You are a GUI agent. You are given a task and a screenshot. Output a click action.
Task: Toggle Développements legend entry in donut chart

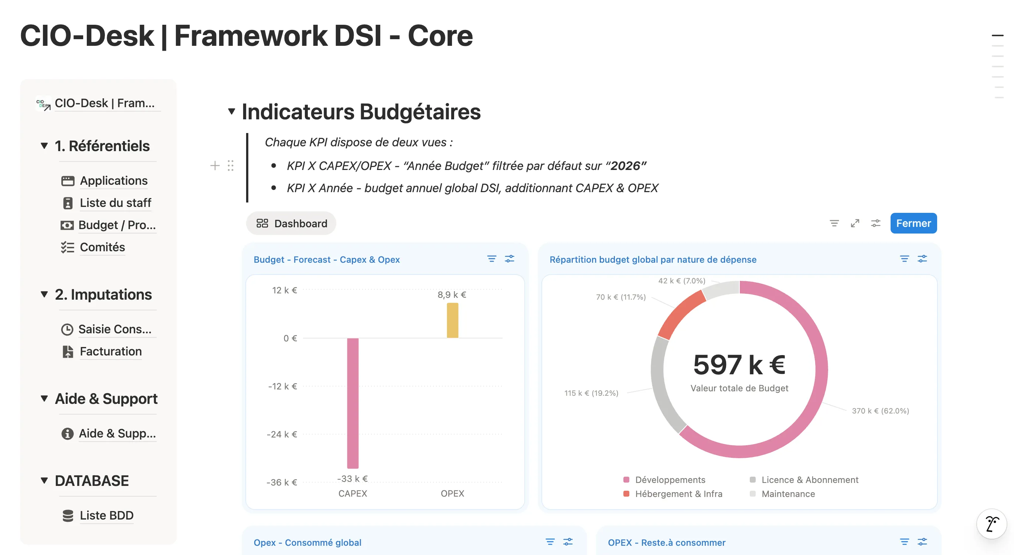pos(664,479)
